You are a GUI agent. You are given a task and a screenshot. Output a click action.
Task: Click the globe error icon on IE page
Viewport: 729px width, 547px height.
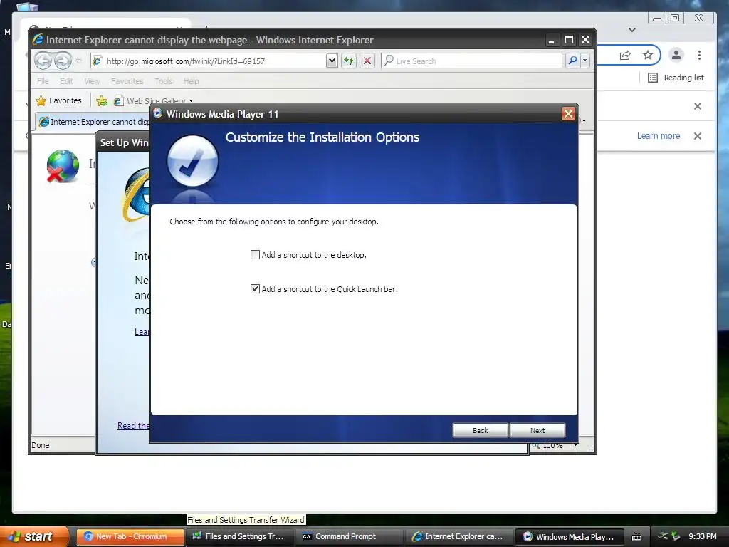63,166
